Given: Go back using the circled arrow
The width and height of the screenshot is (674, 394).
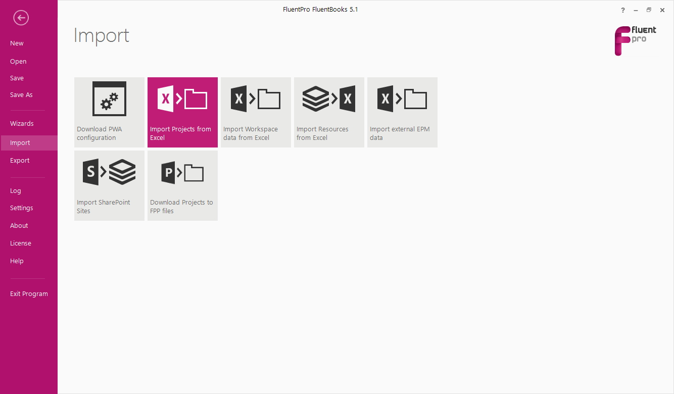Looking at the screenshot, I should 21,18.
